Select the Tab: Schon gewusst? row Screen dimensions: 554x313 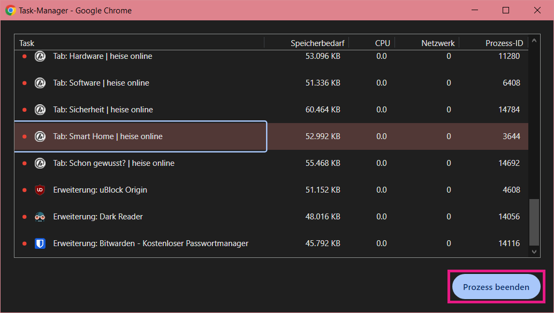[x=113, y=163]
